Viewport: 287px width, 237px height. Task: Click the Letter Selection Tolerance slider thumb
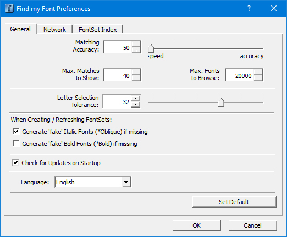click(222, 103)
